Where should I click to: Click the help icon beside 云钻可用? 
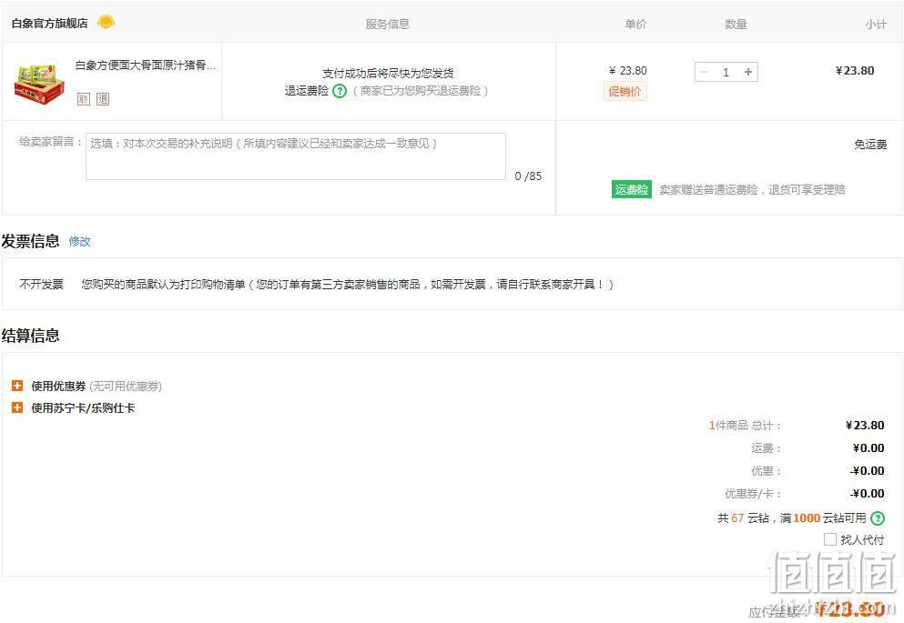click(x=878, y=518)
